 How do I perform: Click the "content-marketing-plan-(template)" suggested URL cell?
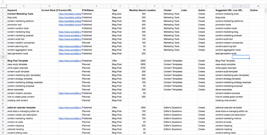click(232, 75)
